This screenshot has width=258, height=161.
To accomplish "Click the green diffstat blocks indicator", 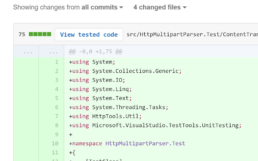I will pyautogui.click(x=40, y=34).
